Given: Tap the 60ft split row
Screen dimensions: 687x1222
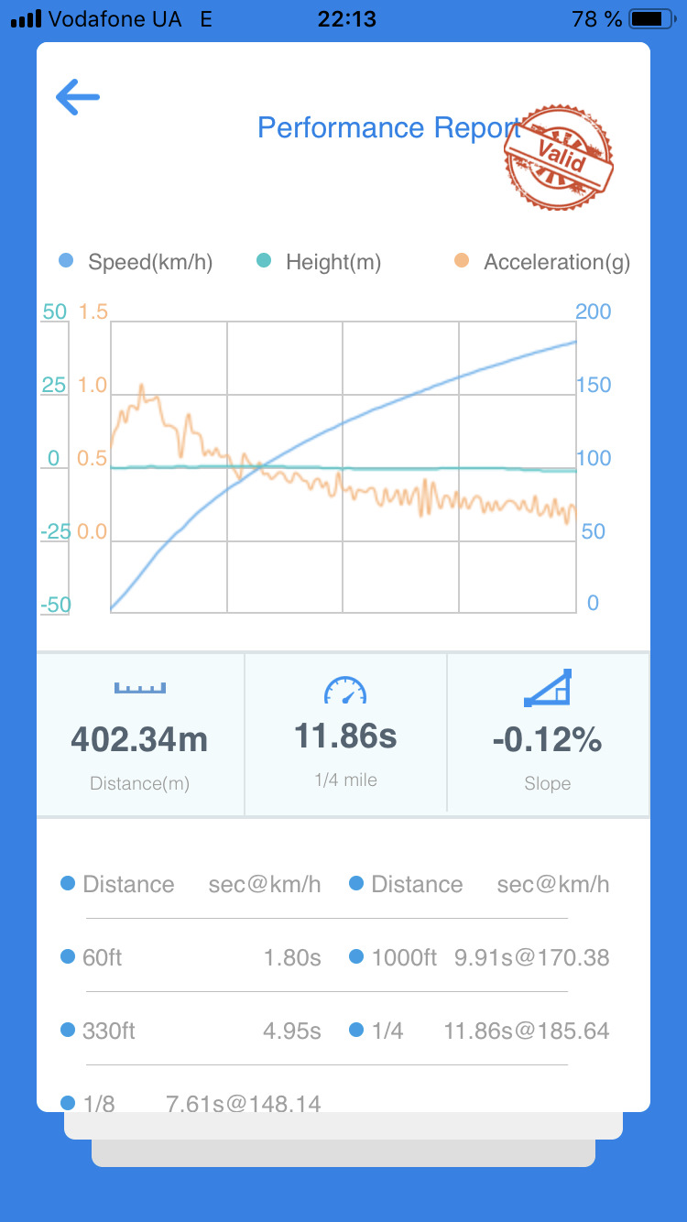Looking at the screenshot, I should (x=191, y=957).
